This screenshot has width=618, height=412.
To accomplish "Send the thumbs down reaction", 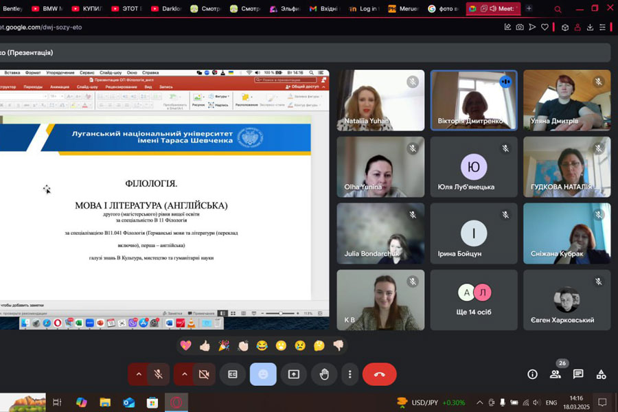I will tap(339, 345).
